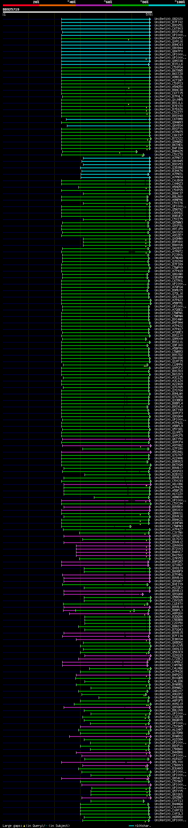
Task: Click the query end position 578 label
Action: [x=148, y=14]
